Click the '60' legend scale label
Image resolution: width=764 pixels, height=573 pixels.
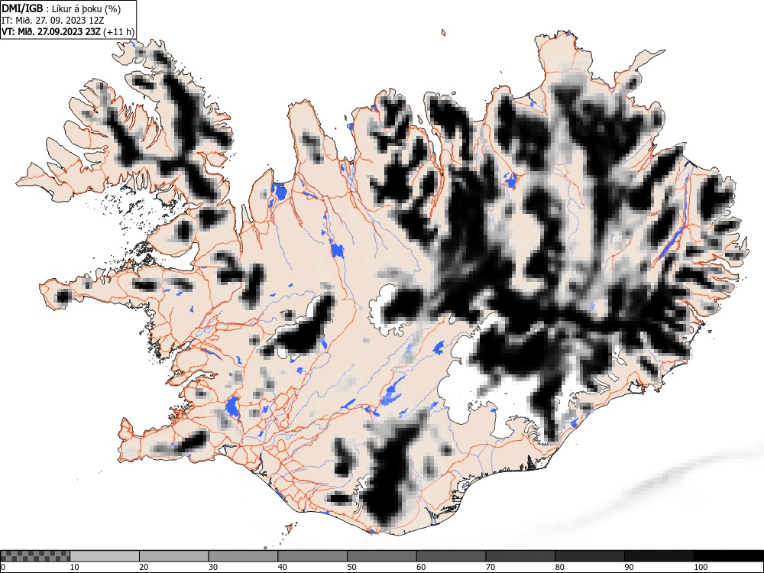point(420,567)
